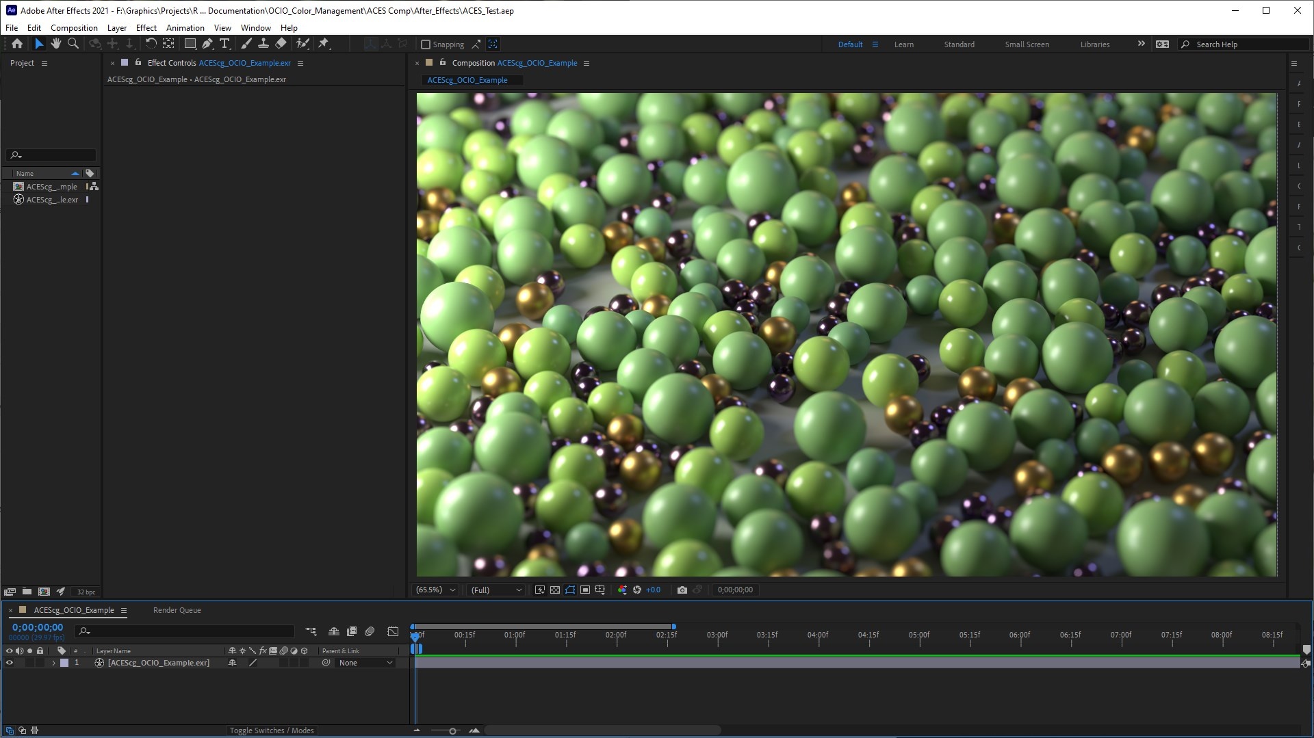Activate the Horizontal Type tool
The image size is (1314, 738).
[x=224, y=44]
